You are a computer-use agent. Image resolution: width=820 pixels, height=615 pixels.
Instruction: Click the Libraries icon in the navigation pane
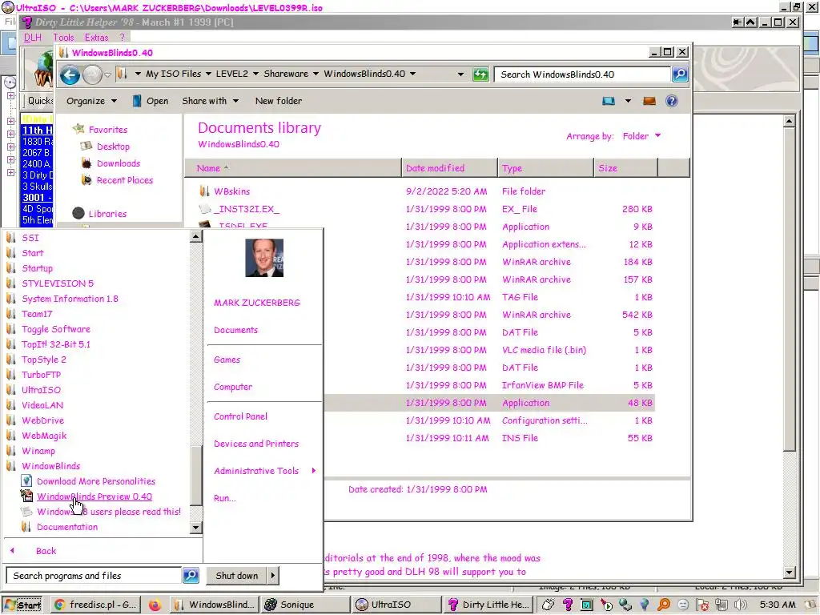tap(78, 213)
